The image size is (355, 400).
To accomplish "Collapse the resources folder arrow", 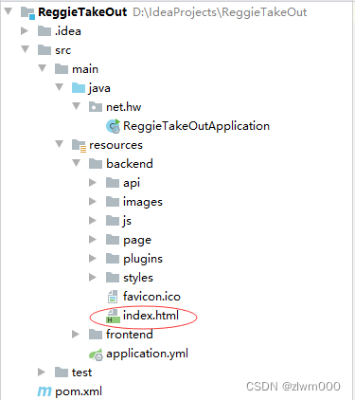I will click(x=60, y=144).
